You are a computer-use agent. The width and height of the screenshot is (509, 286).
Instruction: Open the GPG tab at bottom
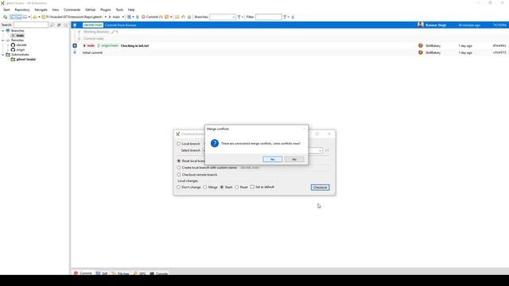139,273
